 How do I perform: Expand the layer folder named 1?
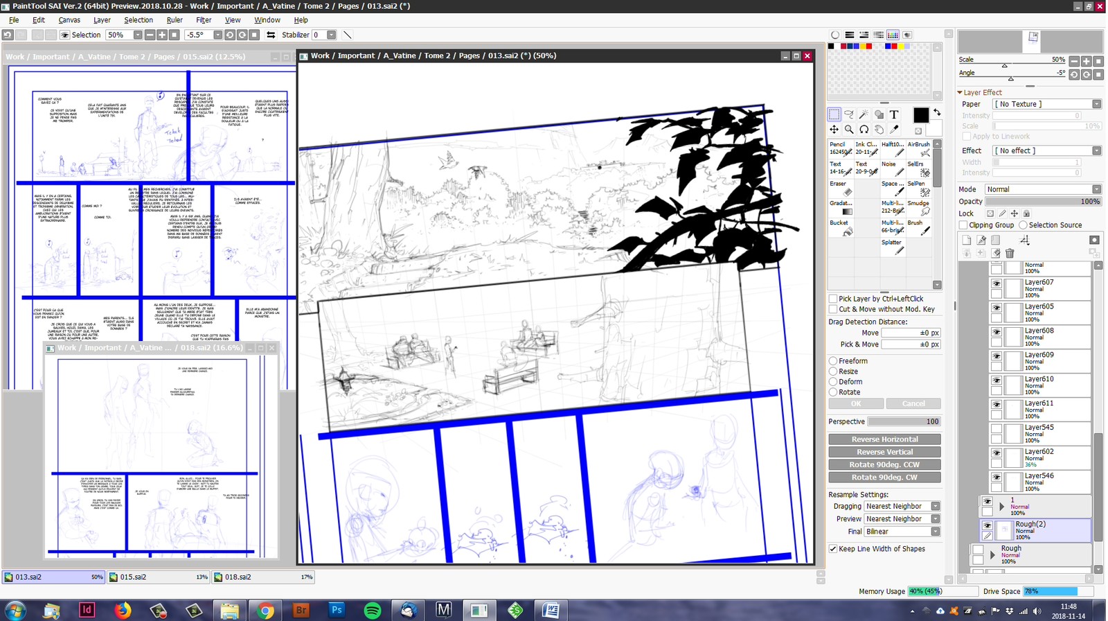pyautogui.click(x=1002, y=507)
